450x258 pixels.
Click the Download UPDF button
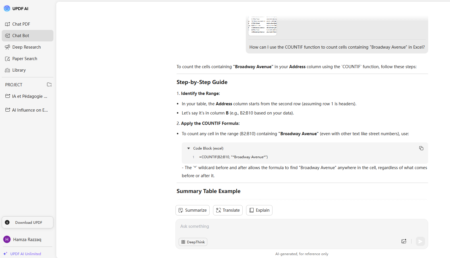pos(28,222)
